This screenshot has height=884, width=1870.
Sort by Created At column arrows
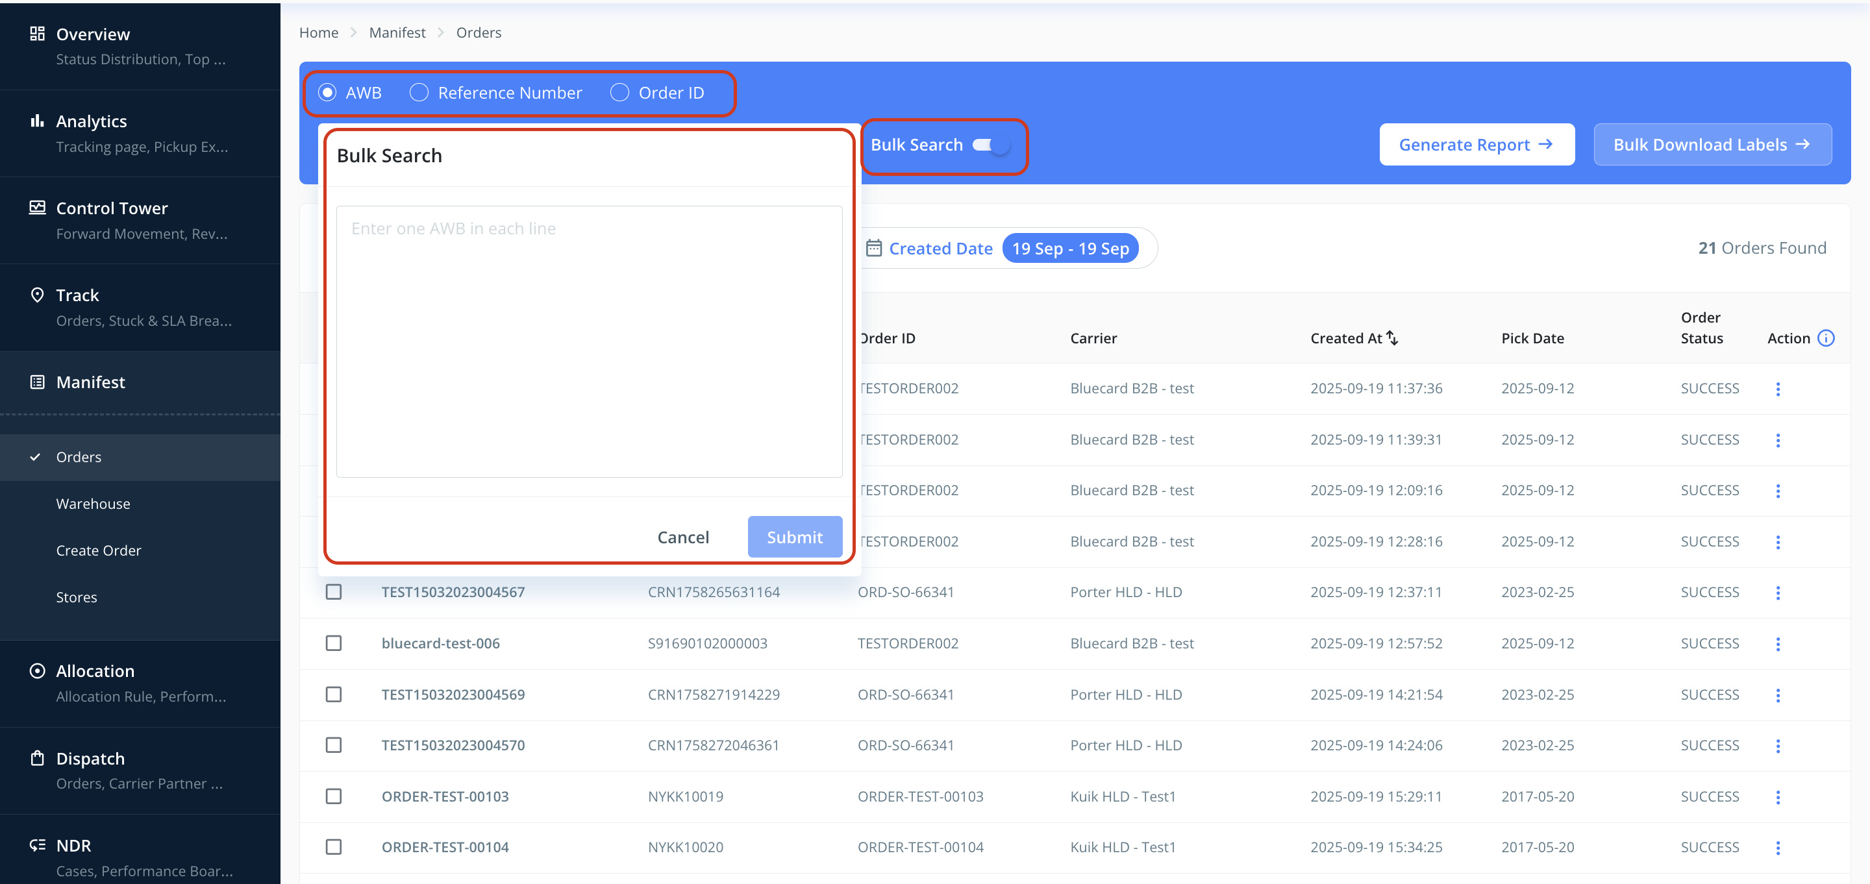[1391, 338]
